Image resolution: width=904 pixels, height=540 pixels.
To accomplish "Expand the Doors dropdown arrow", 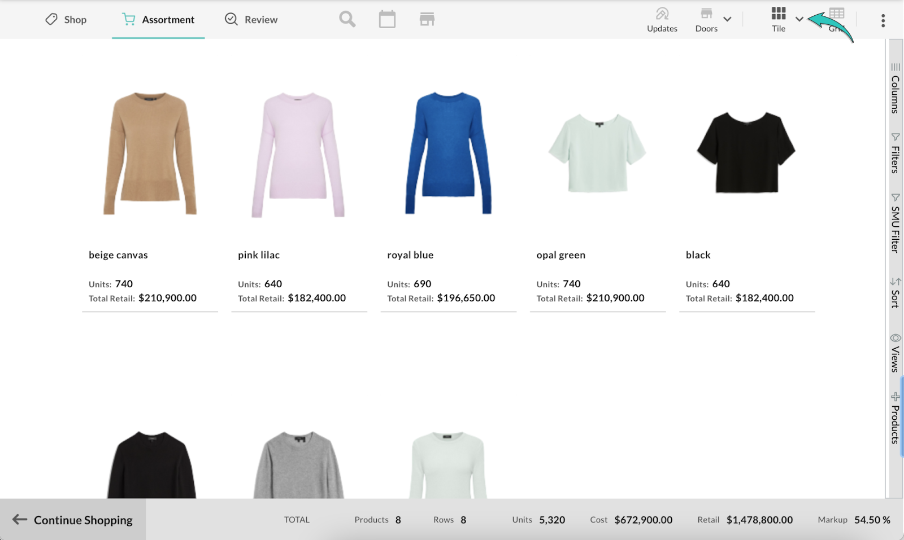I will [727, 19].
